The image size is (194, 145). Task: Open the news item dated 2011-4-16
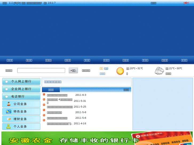(x=60, y=124)
